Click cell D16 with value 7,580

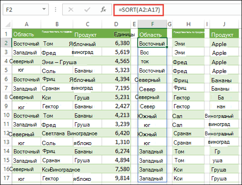pyautogui.click(x=116, y=169)
